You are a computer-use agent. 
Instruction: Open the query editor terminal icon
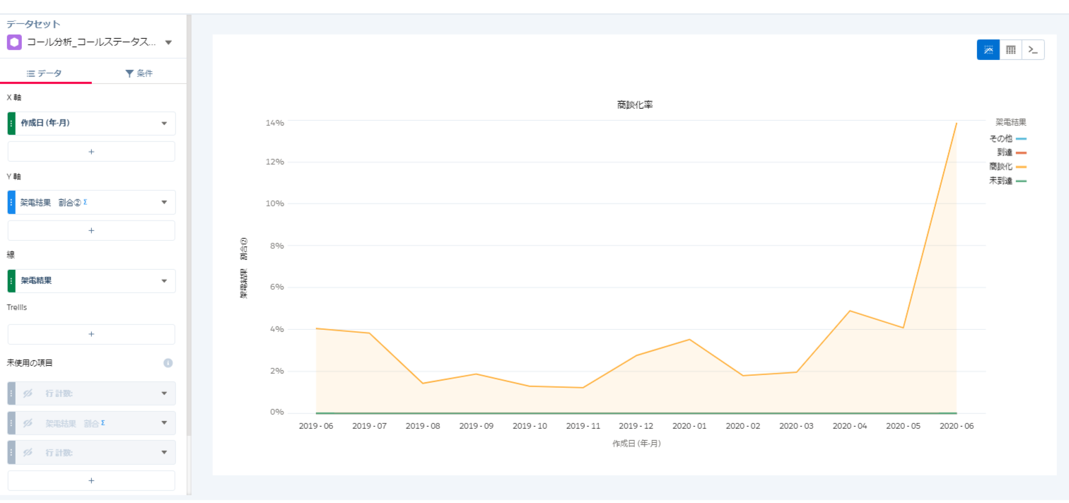pyautogui.click(x=1033, y=49)
